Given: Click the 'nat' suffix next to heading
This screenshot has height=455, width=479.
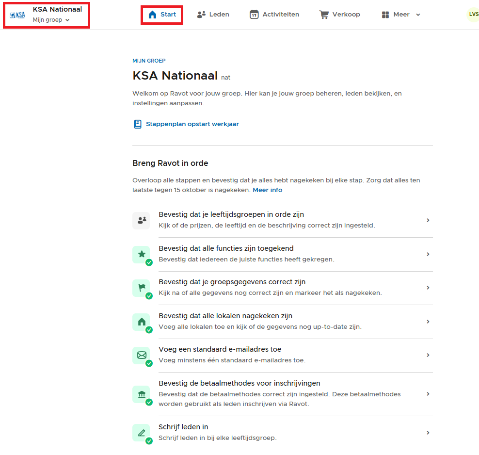Looking at the screenshot, I should [x=226, y=78].
